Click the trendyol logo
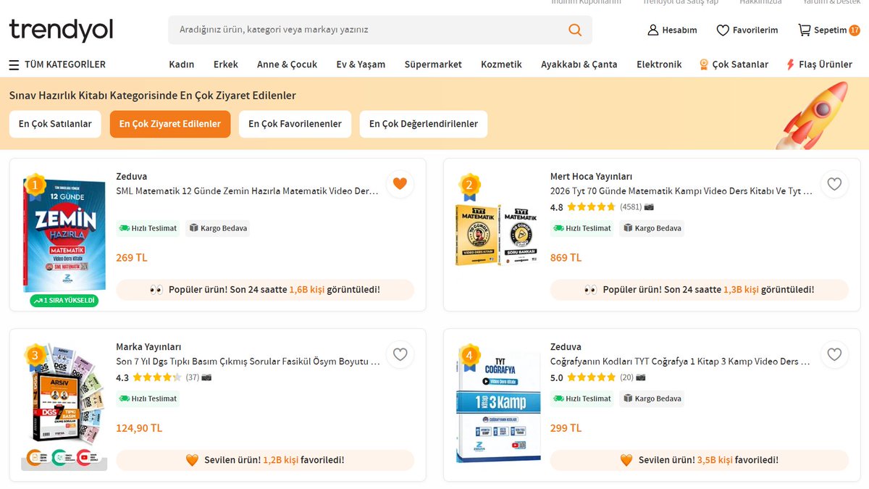 (62, 30)
